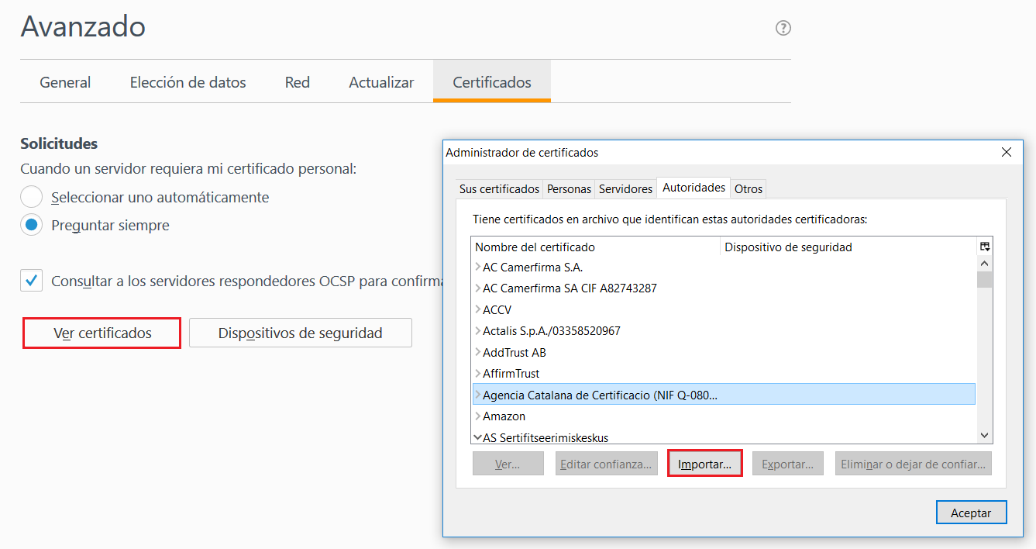This screenshot has width=1036, height=549.
Task: Close the Administrador de certificados dialog
Action: (1007, 153)
